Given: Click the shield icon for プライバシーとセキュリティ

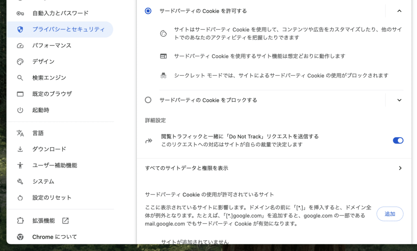Looking at the screenshot, I should pos(20,29).
